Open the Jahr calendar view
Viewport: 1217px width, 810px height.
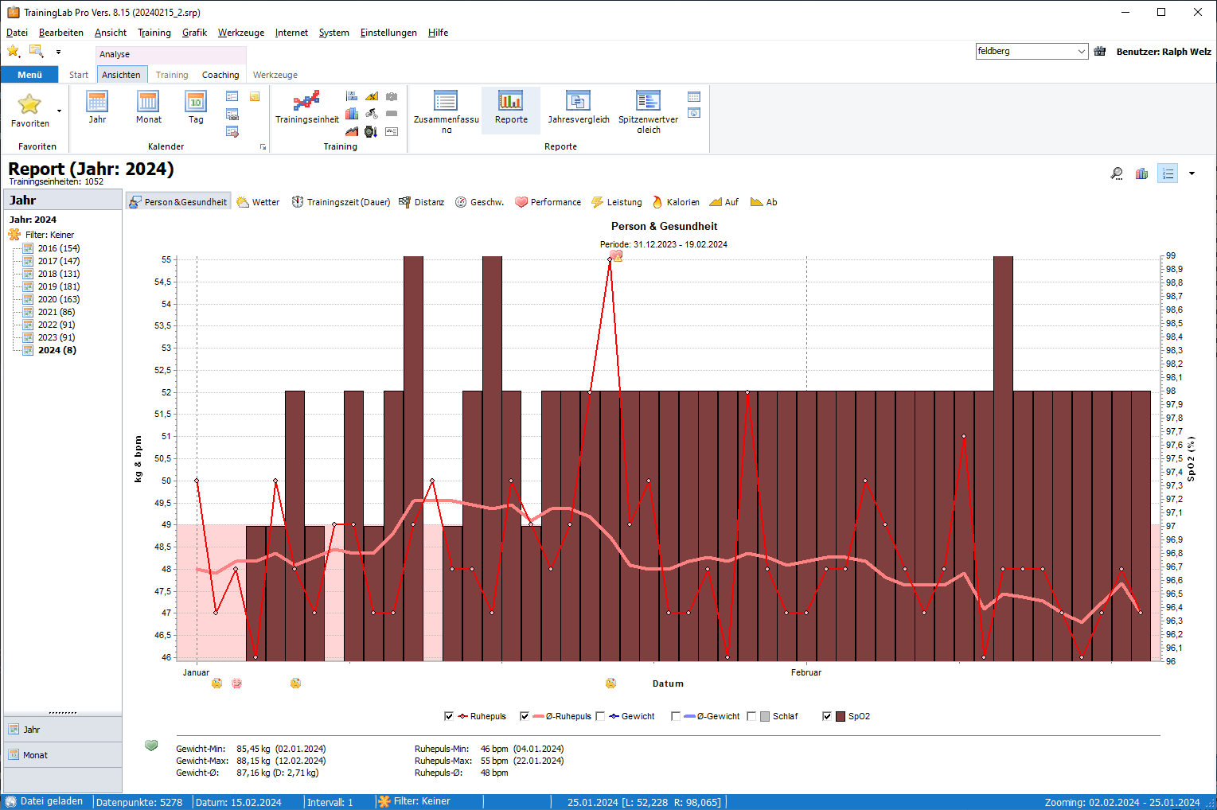tap(97, 108)
